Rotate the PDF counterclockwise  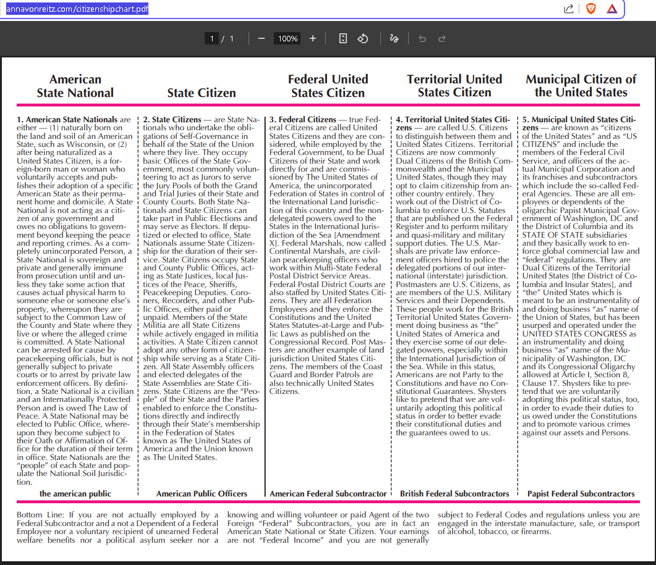click(363, 38)
